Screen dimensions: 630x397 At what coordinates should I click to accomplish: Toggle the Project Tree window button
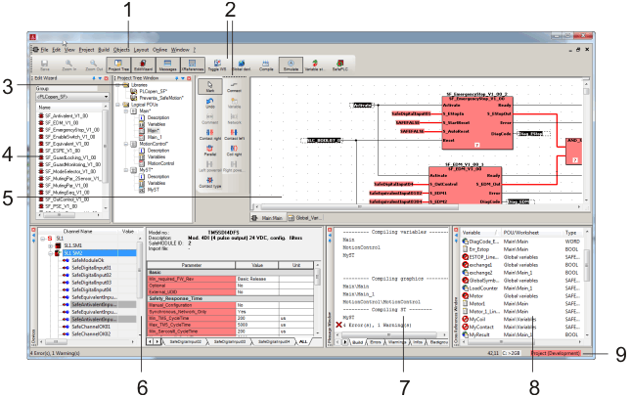[x=118, y=65]
